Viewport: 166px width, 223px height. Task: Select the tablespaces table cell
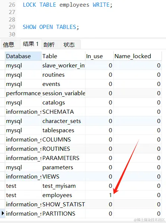64,130
